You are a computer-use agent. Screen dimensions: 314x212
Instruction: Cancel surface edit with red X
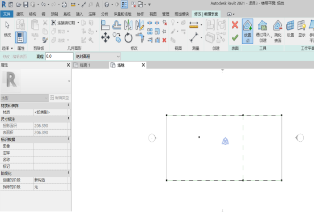[x=235, y=25]
